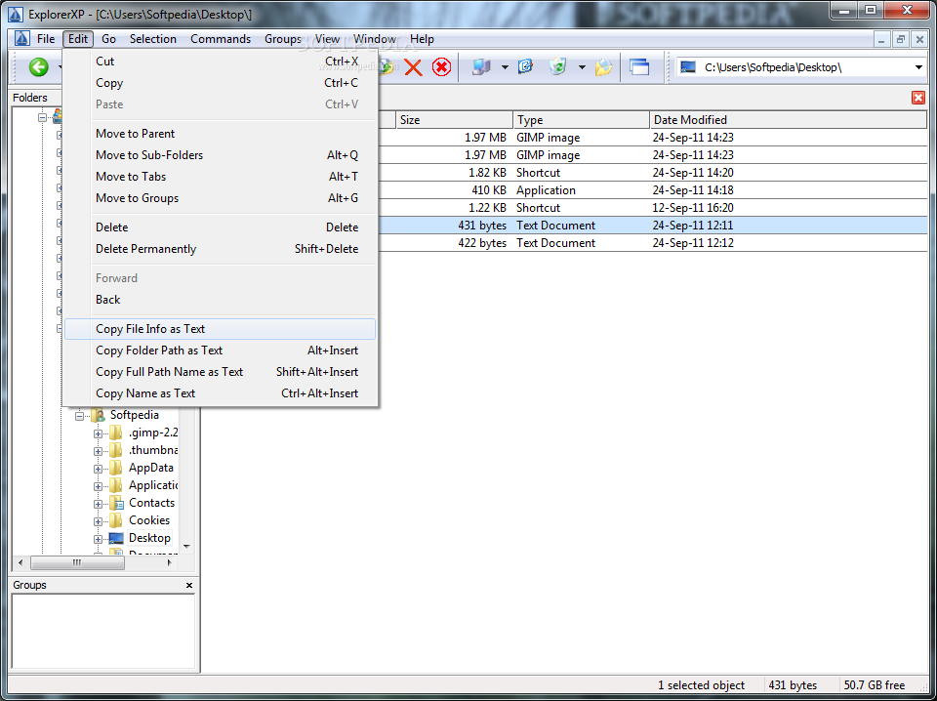Select Move to Sub-Folders

[221, 155]
